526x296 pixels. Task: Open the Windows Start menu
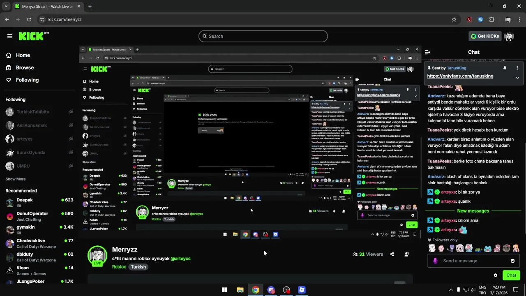[224, 290]
